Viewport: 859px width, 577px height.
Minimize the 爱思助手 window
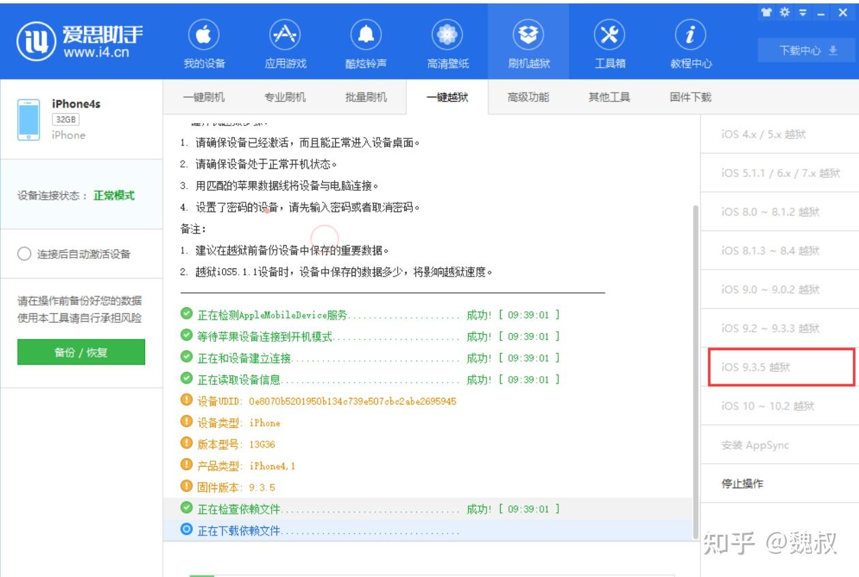coord(822,13)
